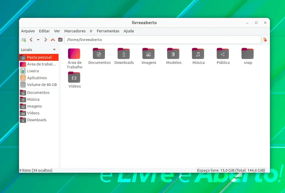
Task: Select the Área de Trabalho folder icon
Action: pyautogui.click(x=74, y=54)
